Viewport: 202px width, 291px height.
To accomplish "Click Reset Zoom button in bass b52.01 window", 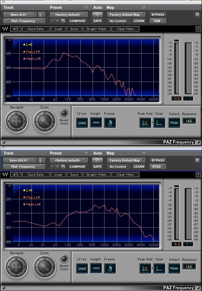I will pyautogui.click(x=64, y=259).
